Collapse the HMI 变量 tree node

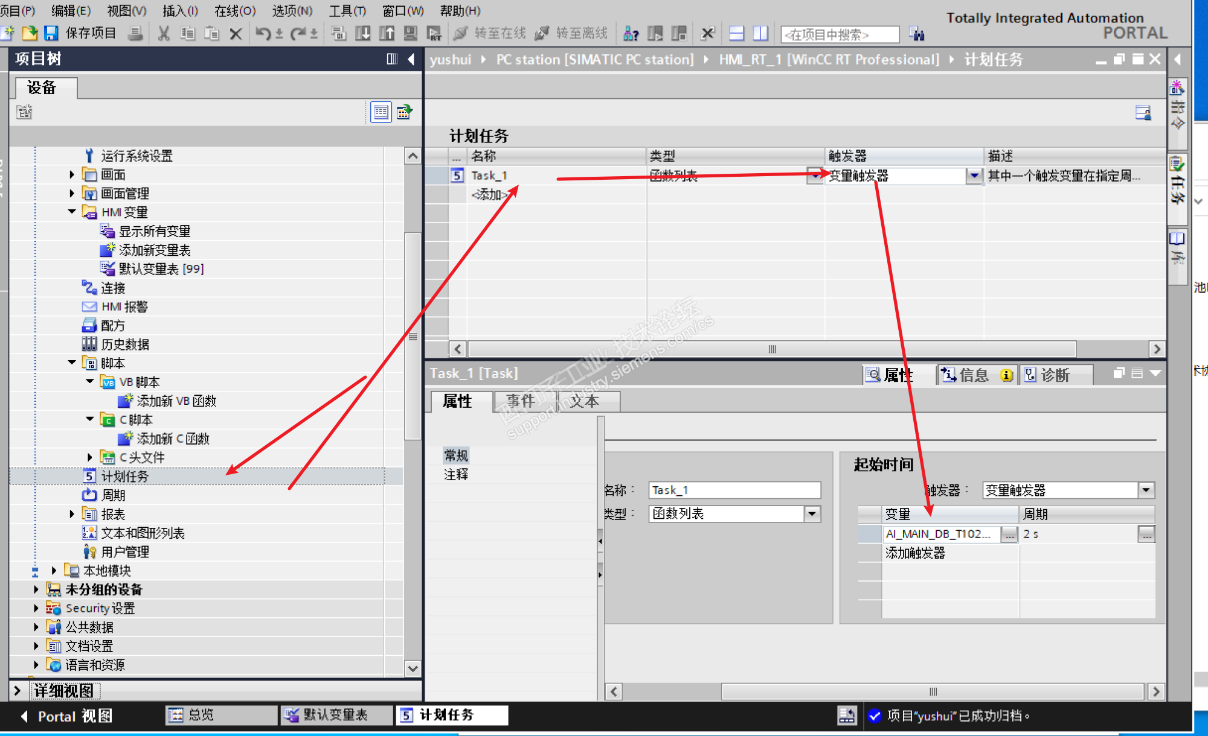pyautogui.click(x=72, y=212)
